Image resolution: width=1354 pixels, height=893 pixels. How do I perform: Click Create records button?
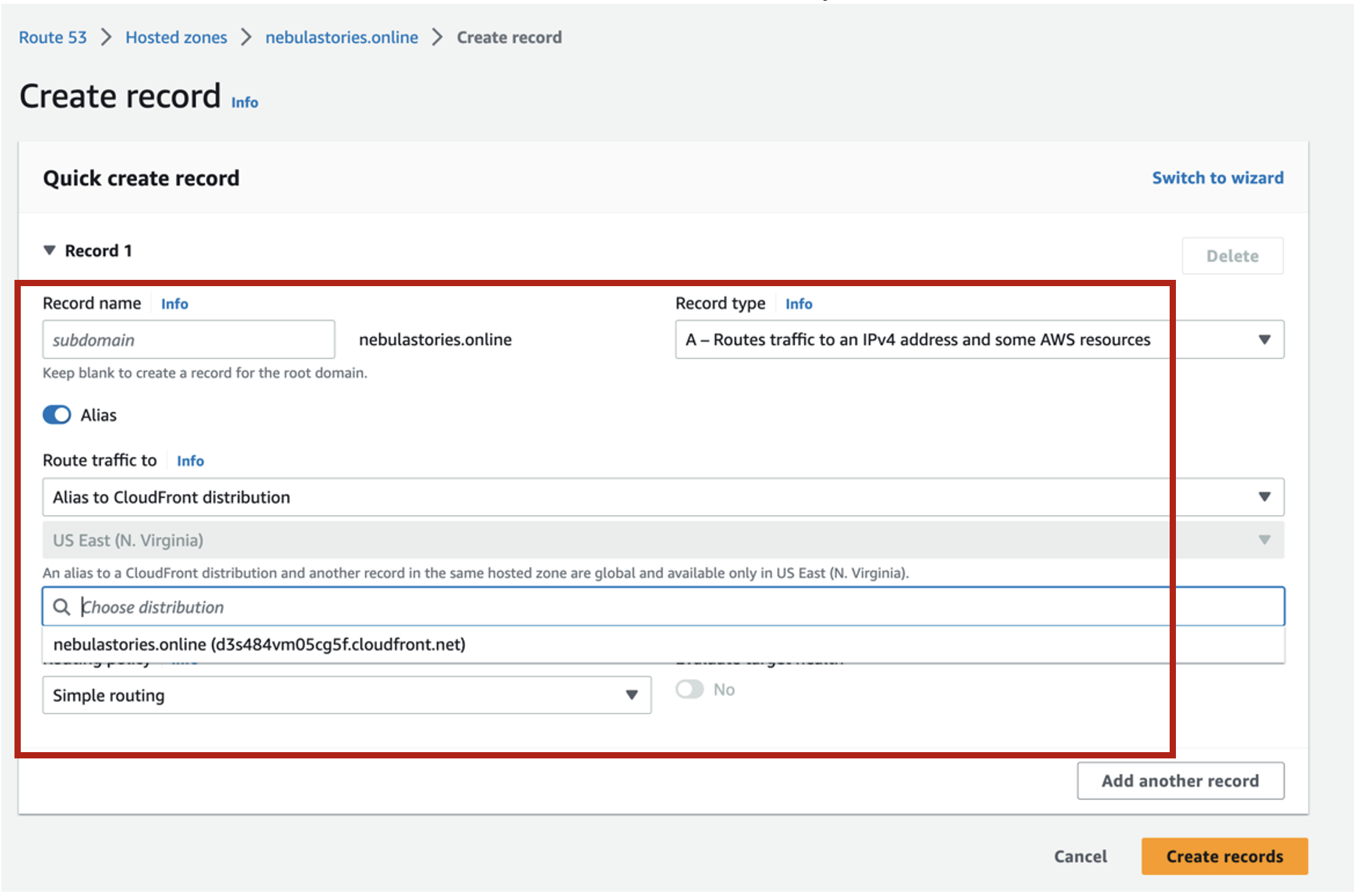click(1224, 857)
